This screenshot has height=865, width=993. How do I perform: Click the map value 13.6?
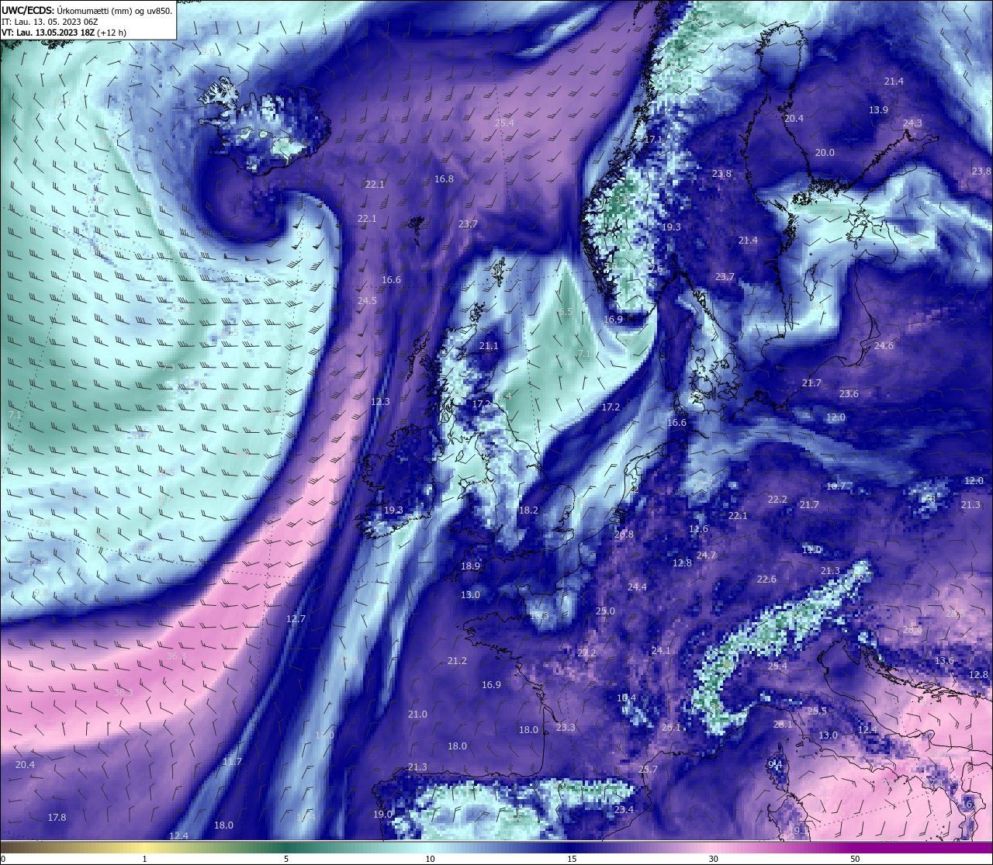[944, 661]
